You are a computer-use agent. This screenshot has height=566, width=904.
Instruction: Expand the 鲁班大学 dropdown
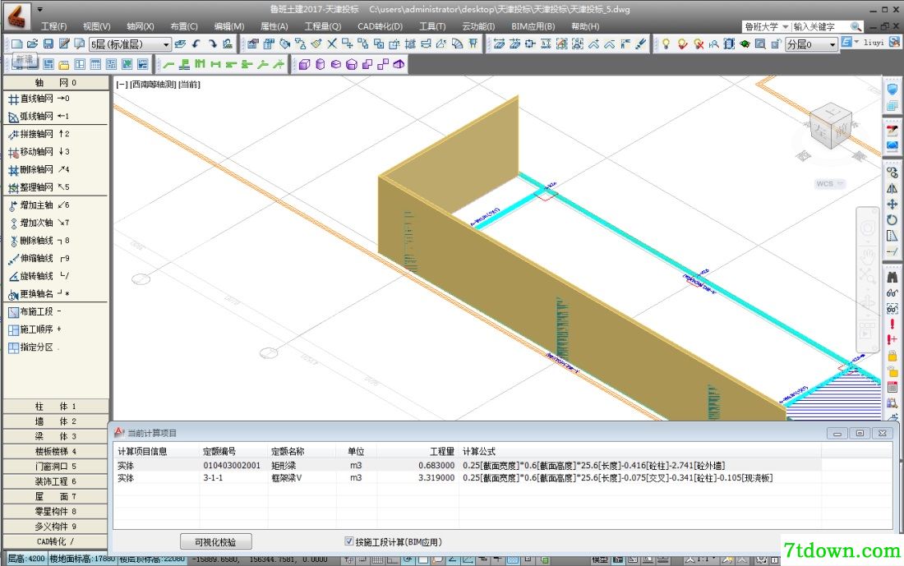tap(766, 26)
